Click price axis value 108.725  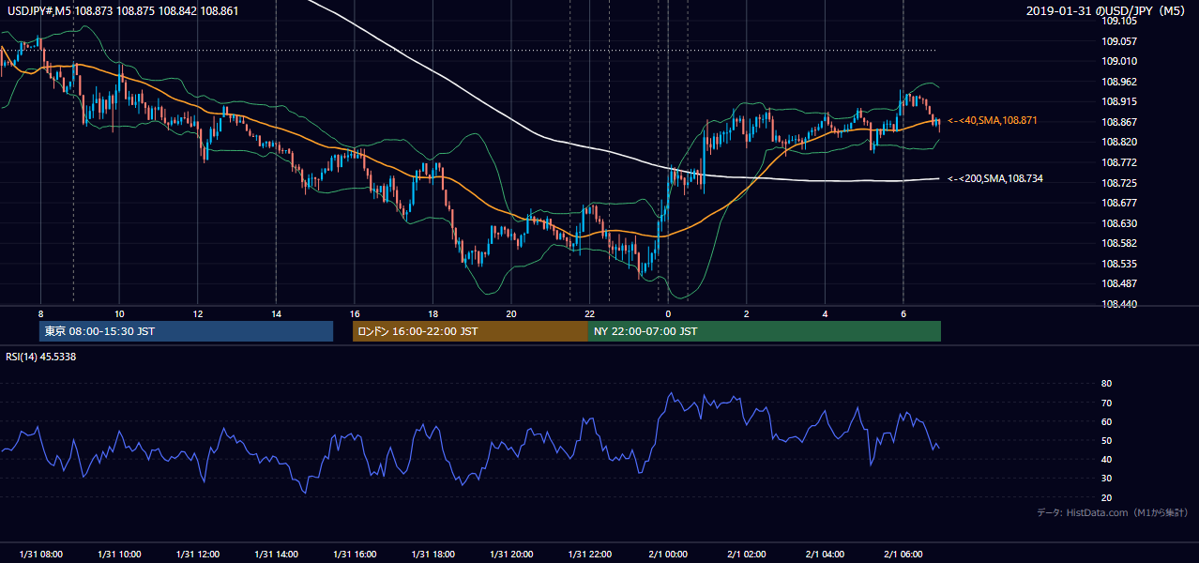(1118, 183)
